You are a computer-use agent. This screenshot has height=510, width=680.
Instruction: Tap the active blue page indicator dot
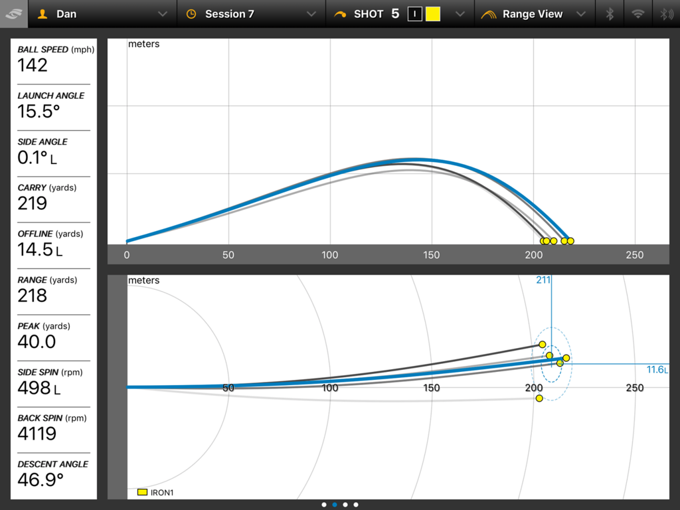(x=335, y=505)
